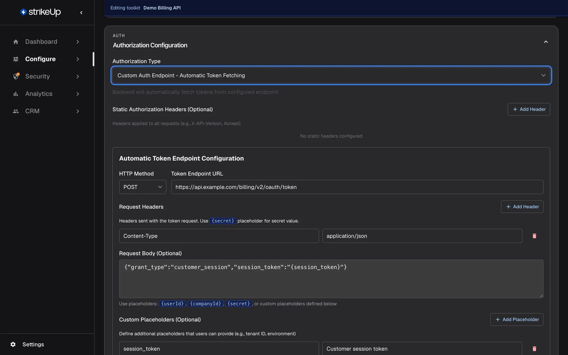Click the No static headers configured text

tap(331, 136)
